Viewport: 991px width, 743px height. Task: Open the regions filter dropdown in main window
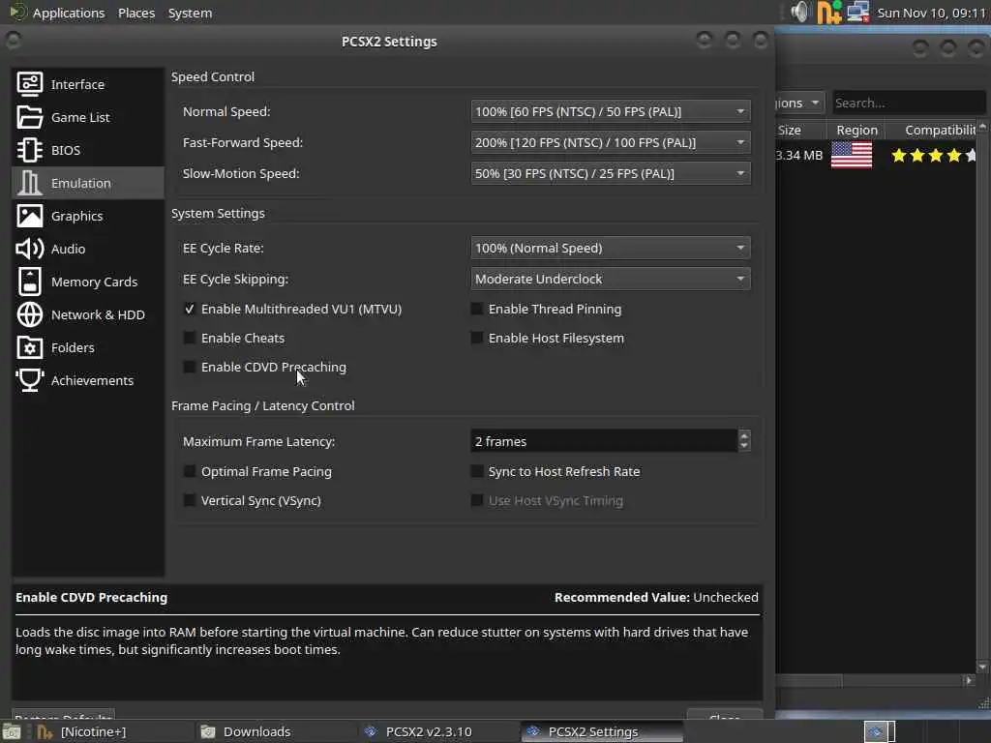pos(798,103)
